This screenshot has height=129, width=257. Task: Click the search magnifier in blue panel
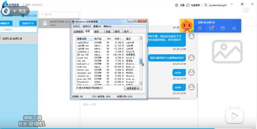tap(234, 28)
